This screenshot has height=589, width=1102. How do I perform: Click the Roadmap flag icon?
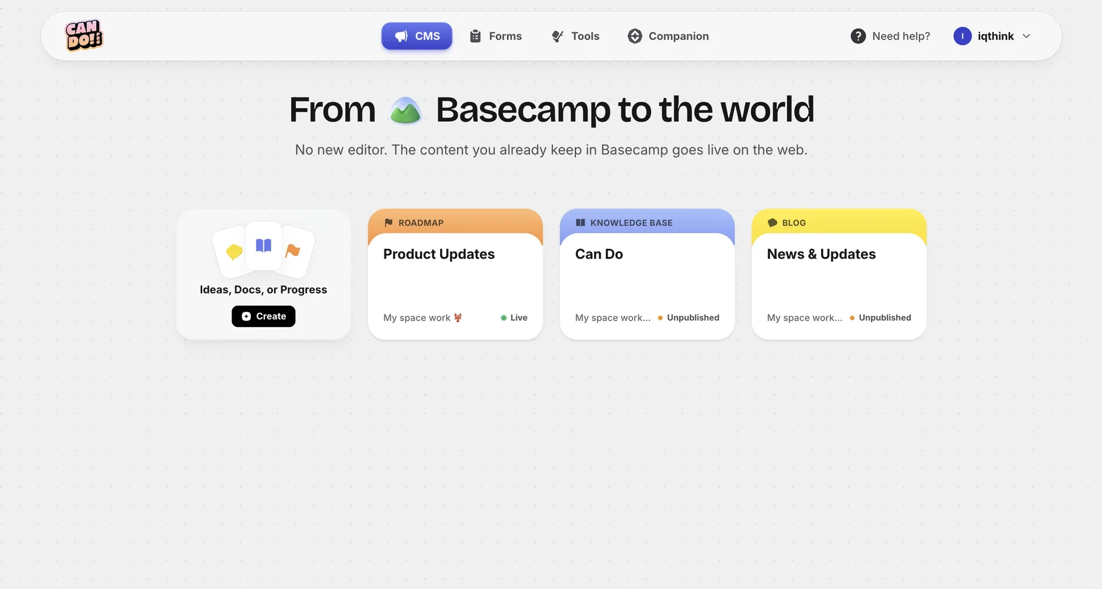pos(388,223)
